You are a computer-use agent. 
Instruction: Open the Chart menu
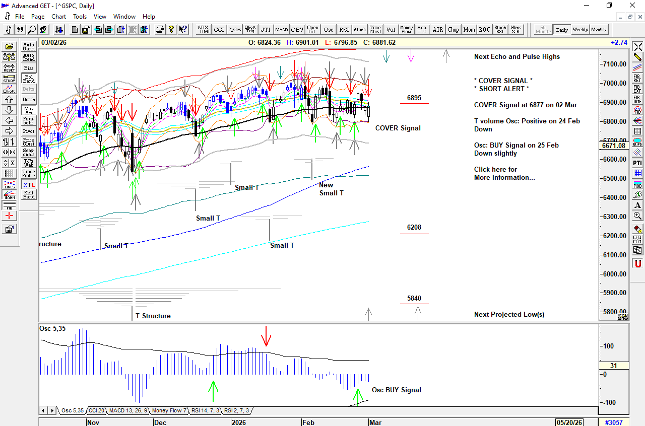click(58, 17)
